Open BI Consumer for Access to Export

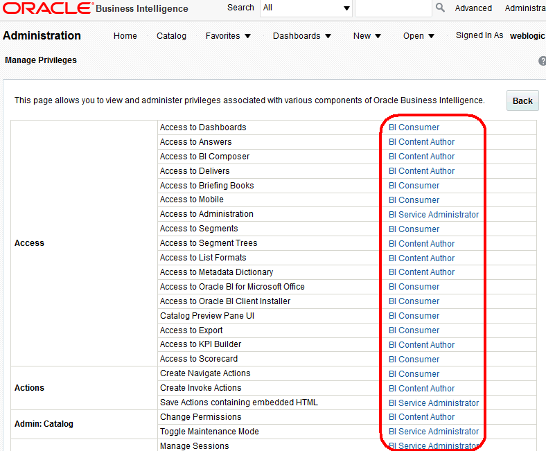414,330
